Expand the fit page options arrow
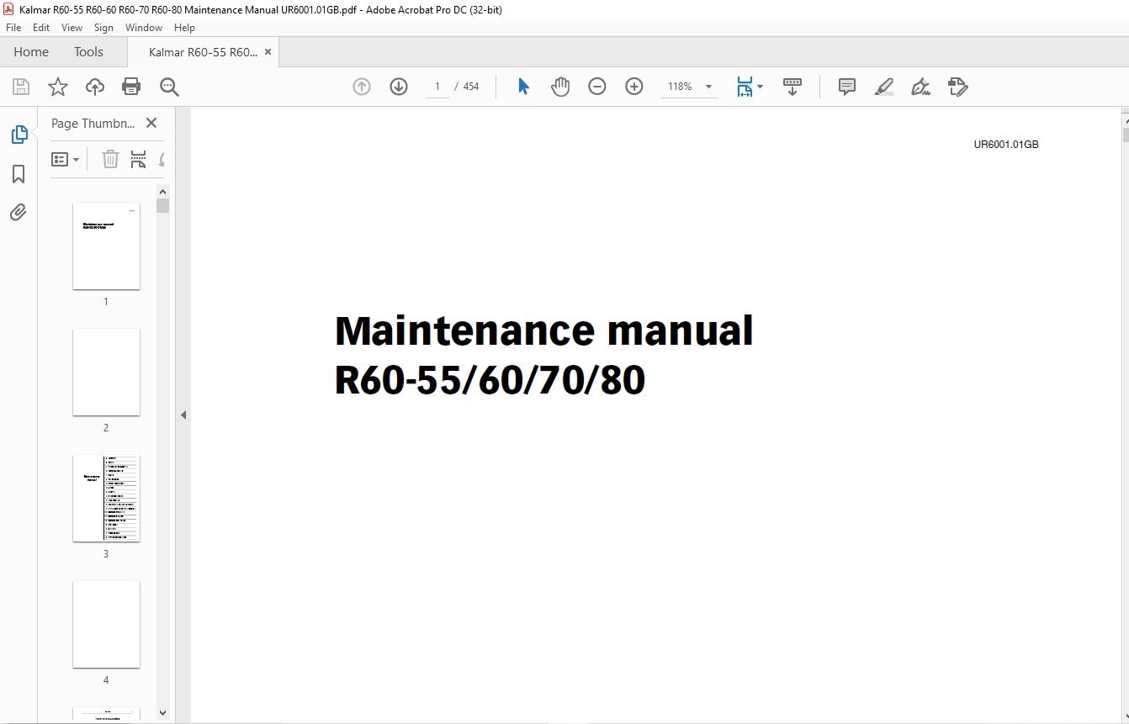Viewport: 1129px width, 724px height. (x=761, y=87)
